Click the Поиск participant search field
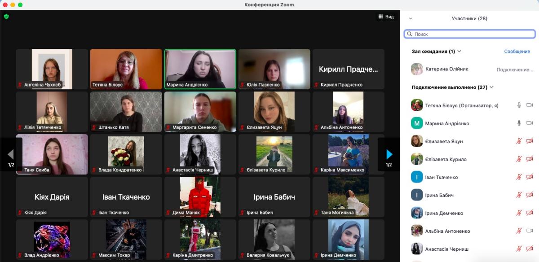The width and height of the screenshot is (539, 262). [x=469, y=34]
